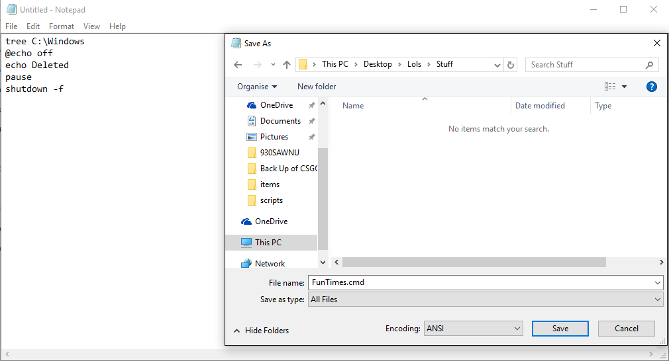669x361 pixels.
Task: Open the Save as type All Files dropdown
Action: point(486,300)
